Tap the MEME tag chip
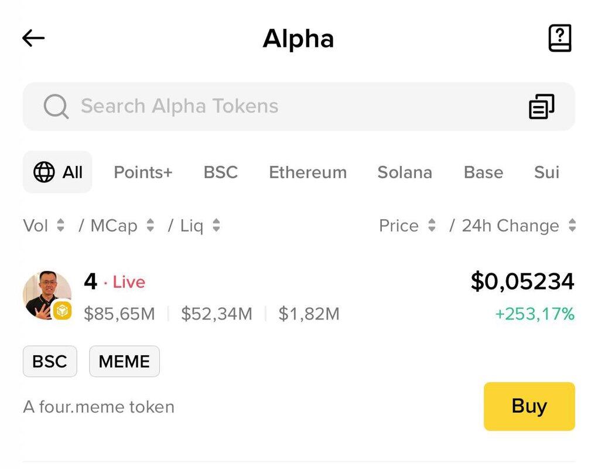The image size is (598, 469). coord(124,361)
